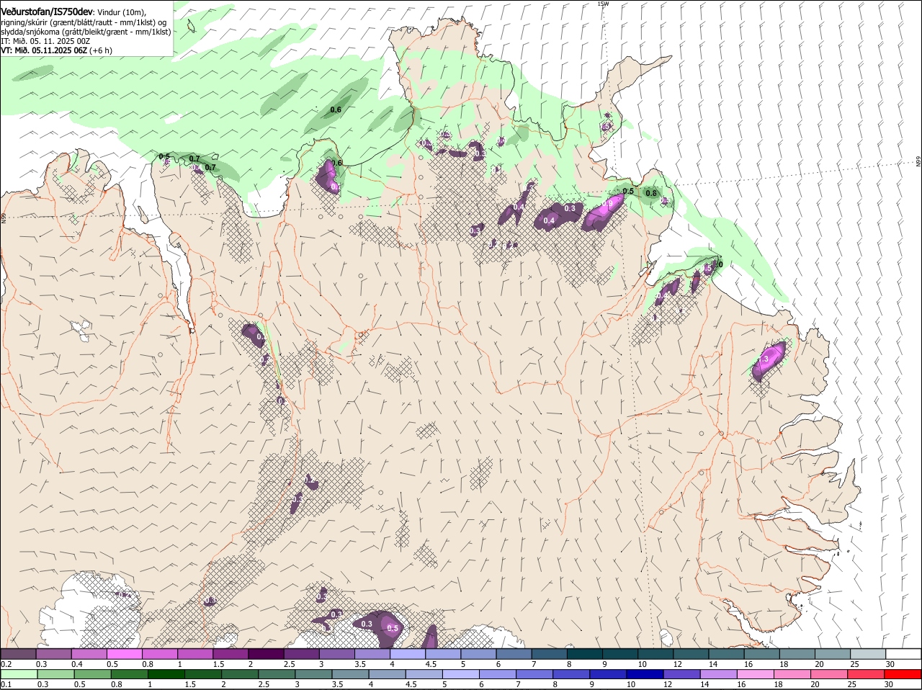Pick the white swatch after 30 in purple scale
922x690 pixels.
point(905,654)
